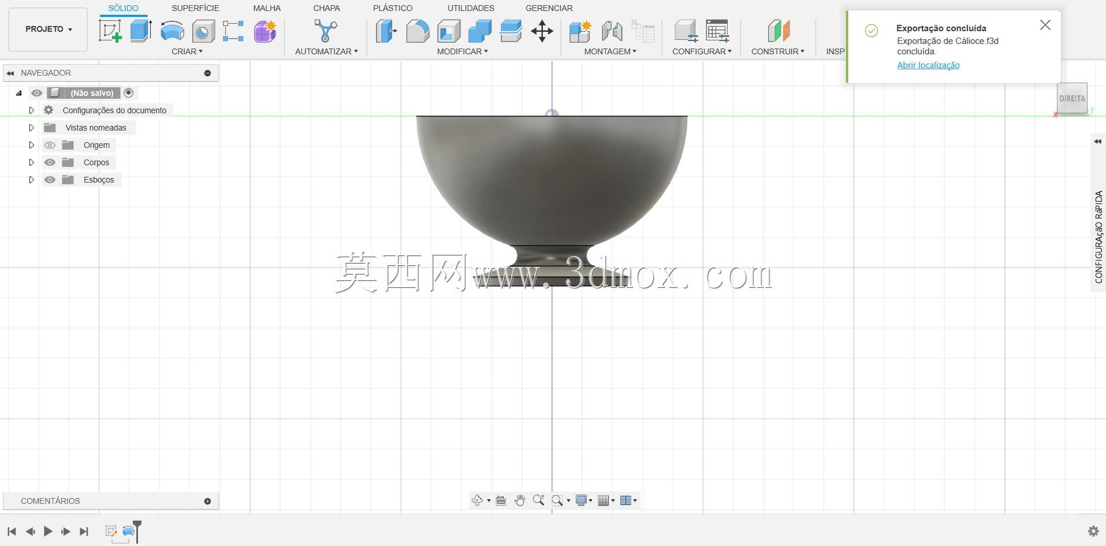The image size is (1106, 546).
Task: Select the Combine tool
Action: [x=480, y=31]
